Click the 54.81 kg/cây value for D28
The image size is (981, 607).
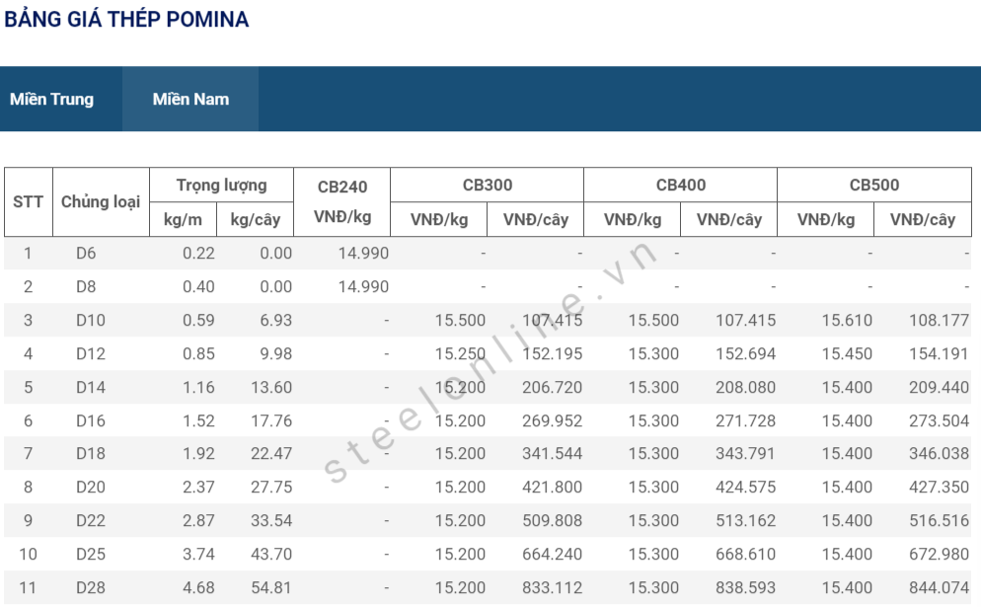(271, 587)
